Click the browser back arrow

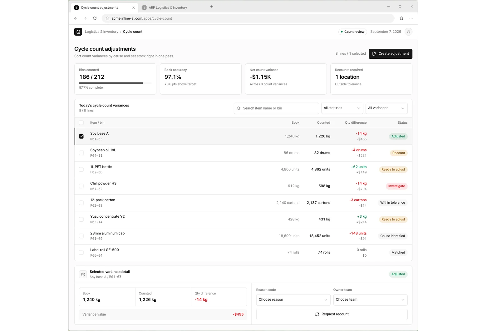[76, 18]
